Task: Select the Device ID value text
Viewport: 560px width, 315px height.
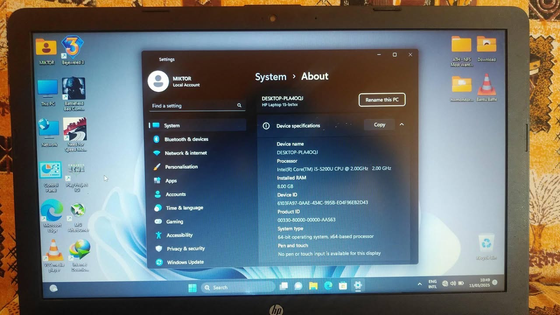Action: pos(322,203)
